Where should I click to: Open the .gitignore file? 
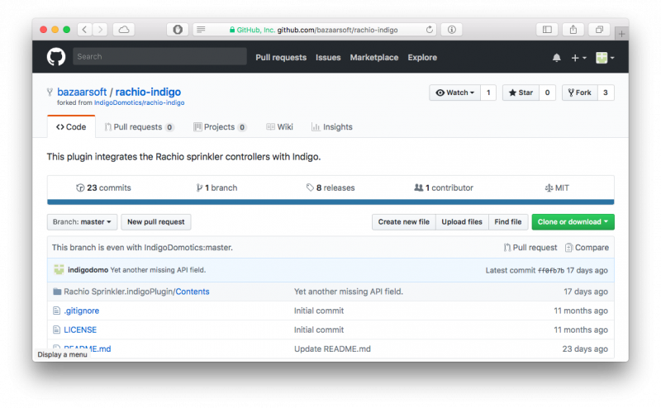[x=81, y=311]
